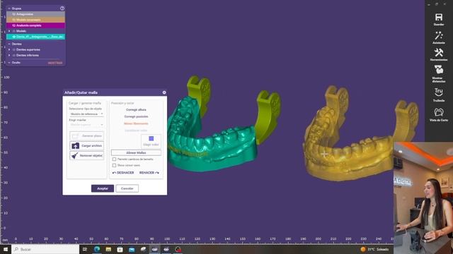This screenshot has height=254, width=453.
Task: Close the Añadir/Quitar malla dialog
Action: click(164, 92)
